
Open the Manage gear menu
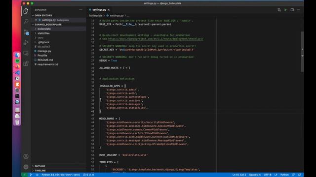coord(26,167)
